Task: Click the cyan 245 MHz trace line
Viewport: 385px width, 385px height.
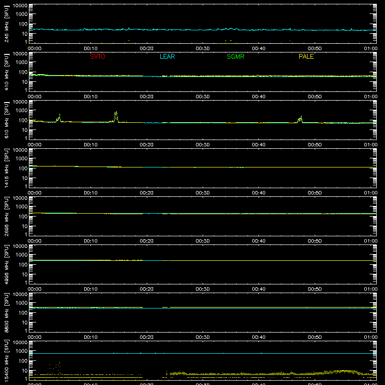Action: [203, 30]
